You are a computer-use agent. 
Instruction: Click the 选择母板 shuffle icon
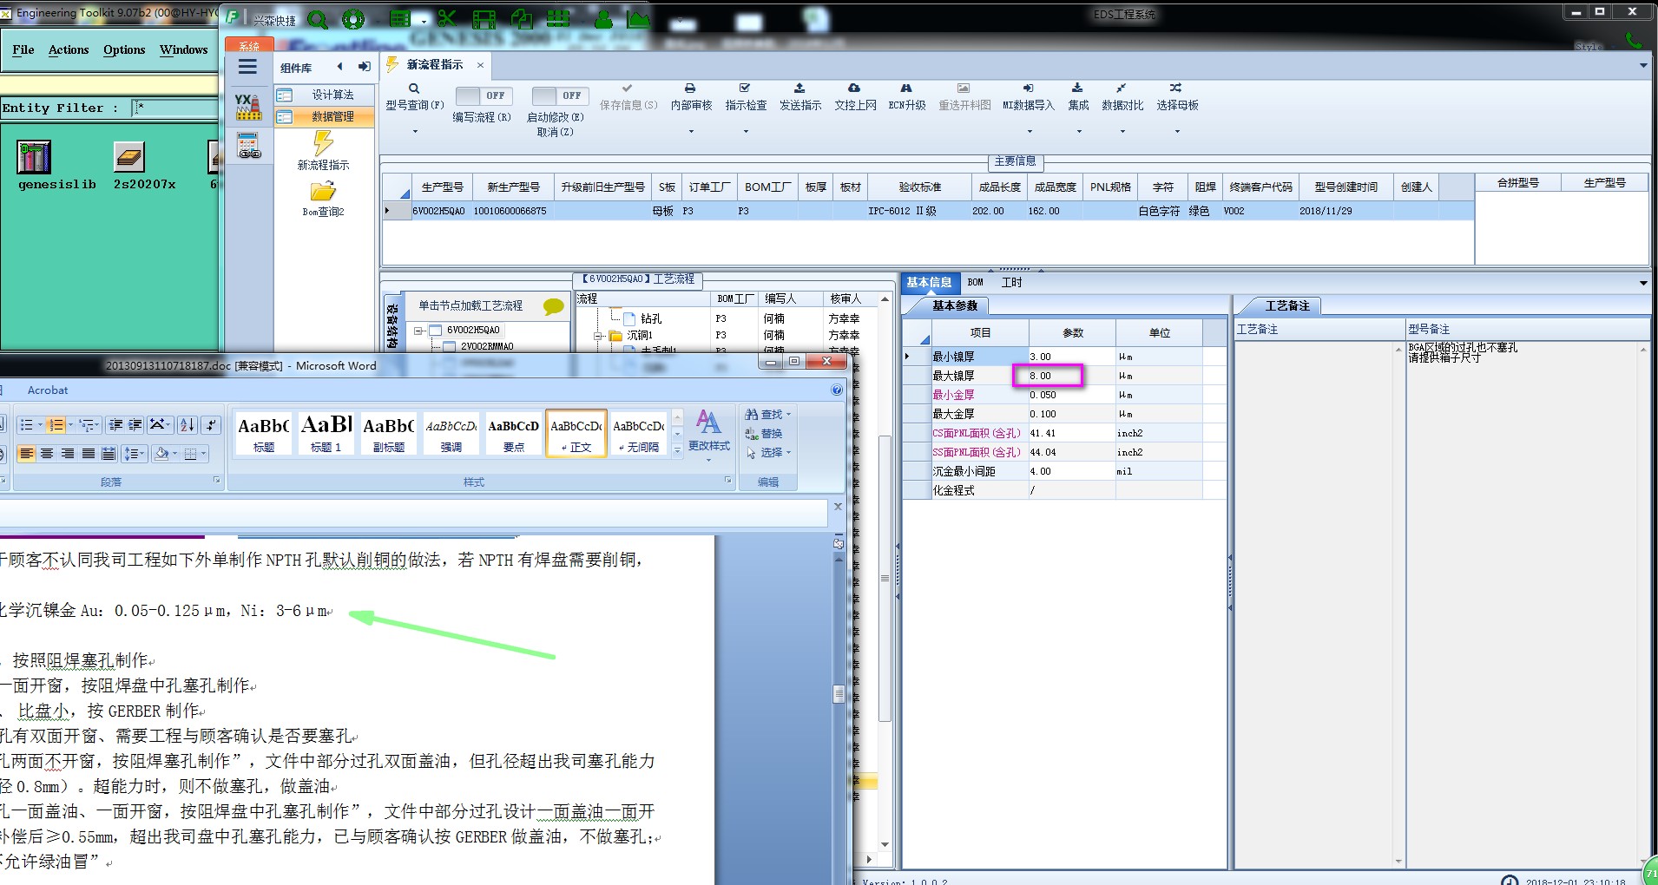click(x=1175, y=88)
